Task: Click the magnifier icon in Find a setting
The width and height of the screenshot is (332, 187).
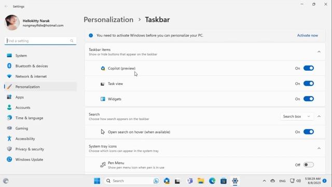Action: click(x=72, y=41)
